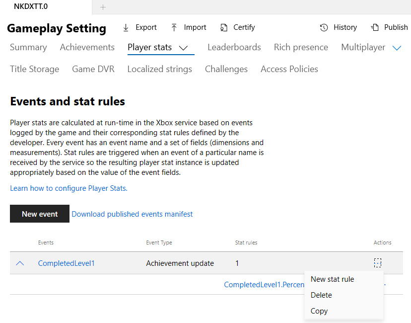Click the Publish page icon
Screen dimensions: 411x323
pos(375,27)
